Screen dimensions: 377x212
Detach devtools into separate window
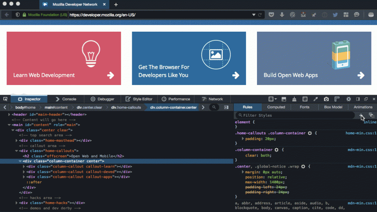pyautogui.click(x=366, y=99)
